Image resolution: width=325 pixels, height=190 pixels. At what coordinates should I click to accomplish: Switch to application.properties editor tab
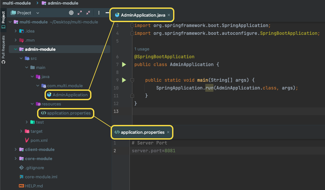tap(142, 132)
